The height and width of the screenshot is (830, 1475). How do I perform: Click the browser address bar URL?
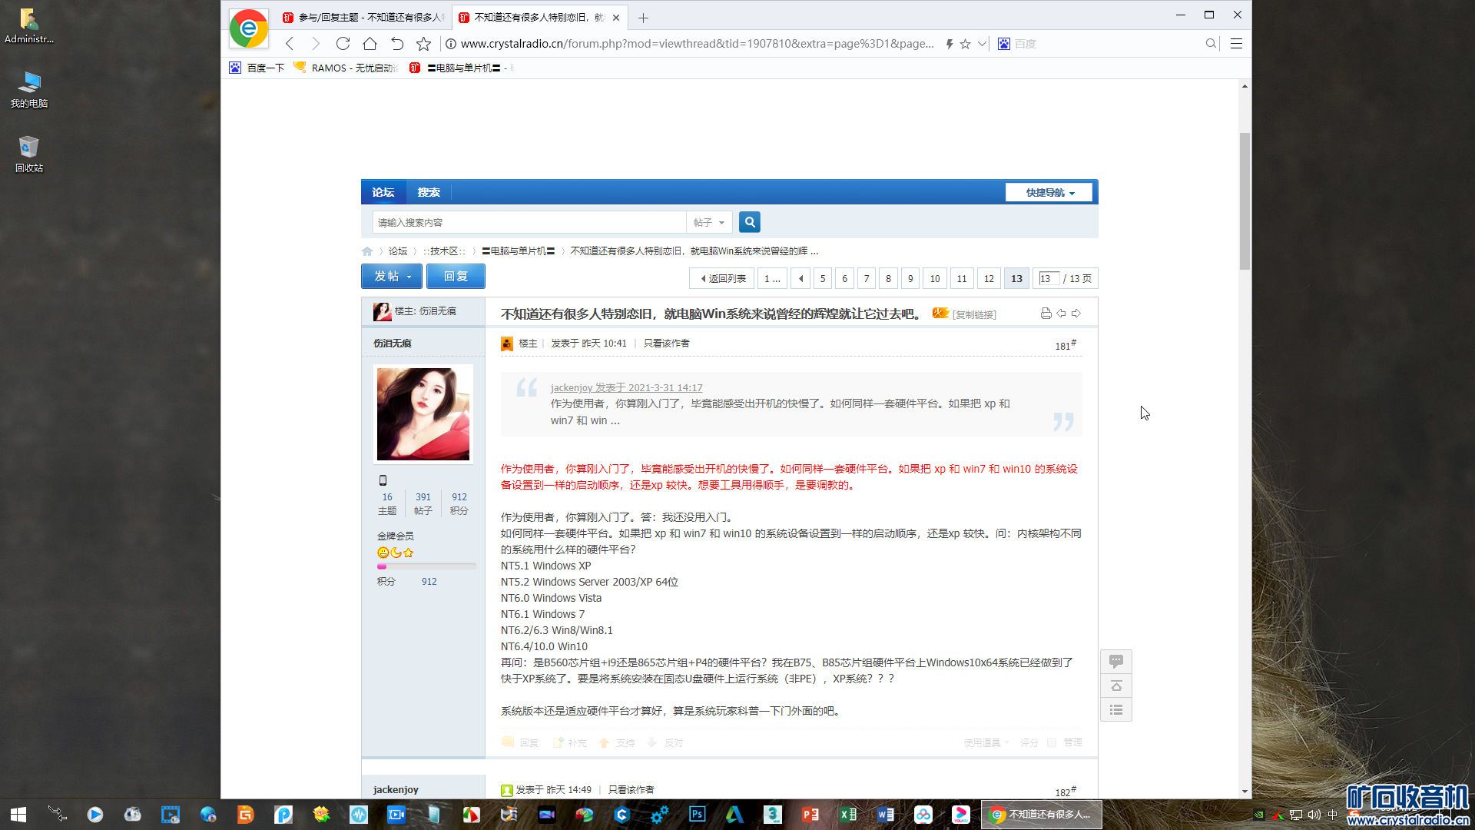point(697,44)
